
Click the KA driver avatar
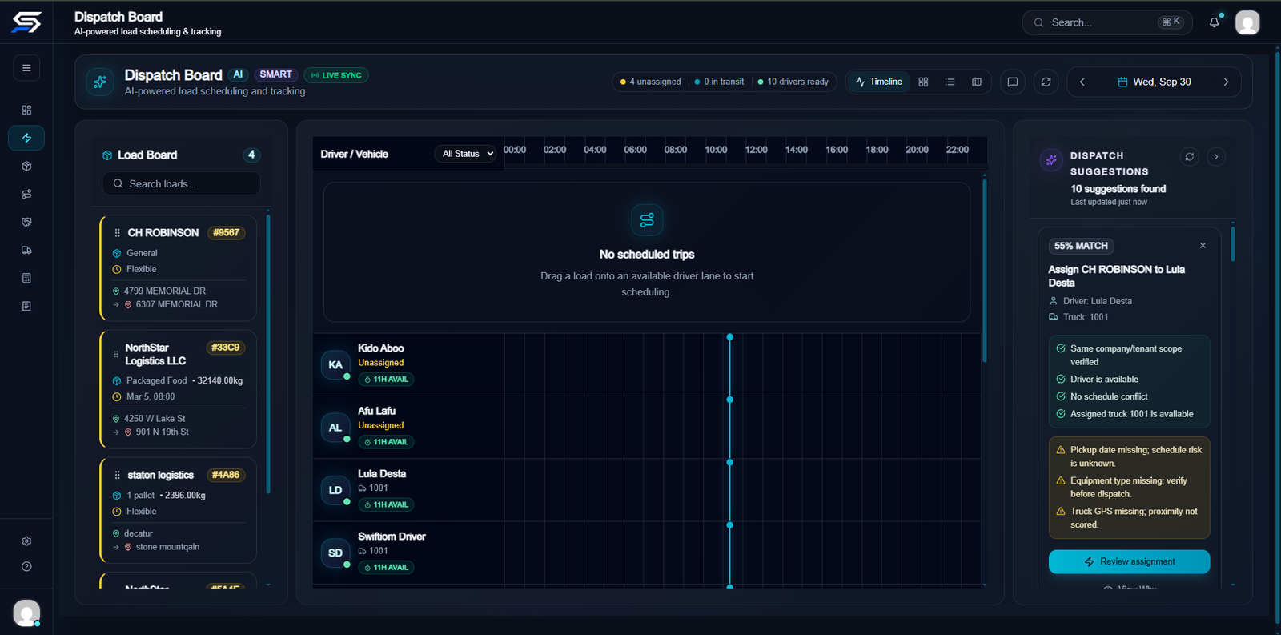335,365
